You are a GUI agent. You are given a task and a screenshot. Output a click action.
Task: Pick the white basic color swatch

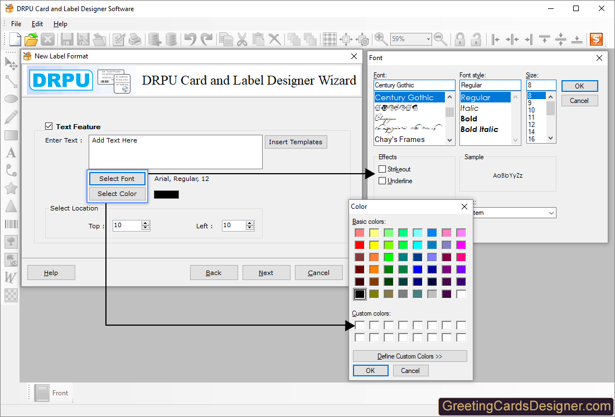pyautogui.click(x=461, y=293)
